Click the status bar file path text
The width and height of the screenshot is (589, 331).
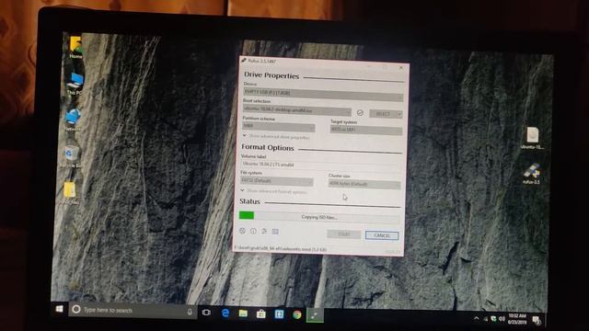pos(280,249)
